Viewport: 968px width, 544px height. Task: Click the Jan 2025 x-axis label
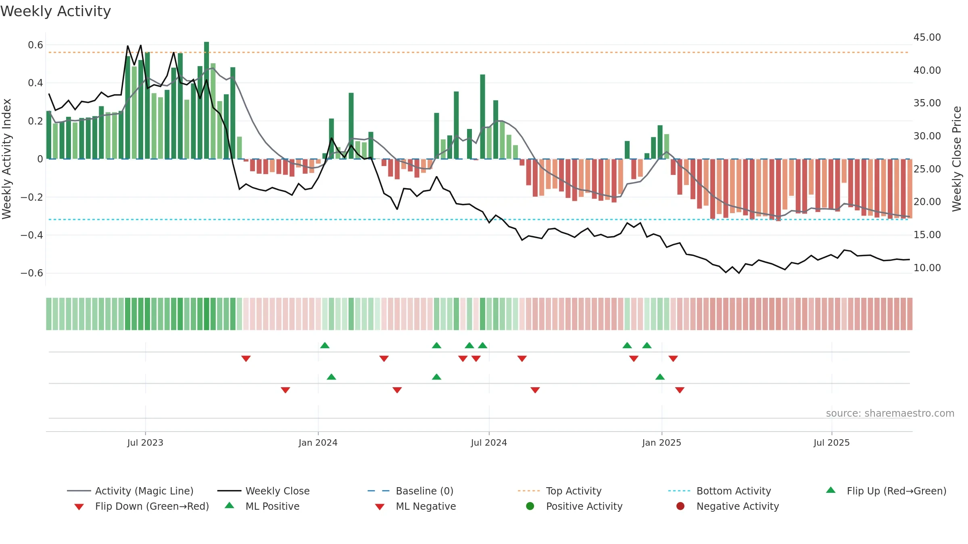point(661,443)
